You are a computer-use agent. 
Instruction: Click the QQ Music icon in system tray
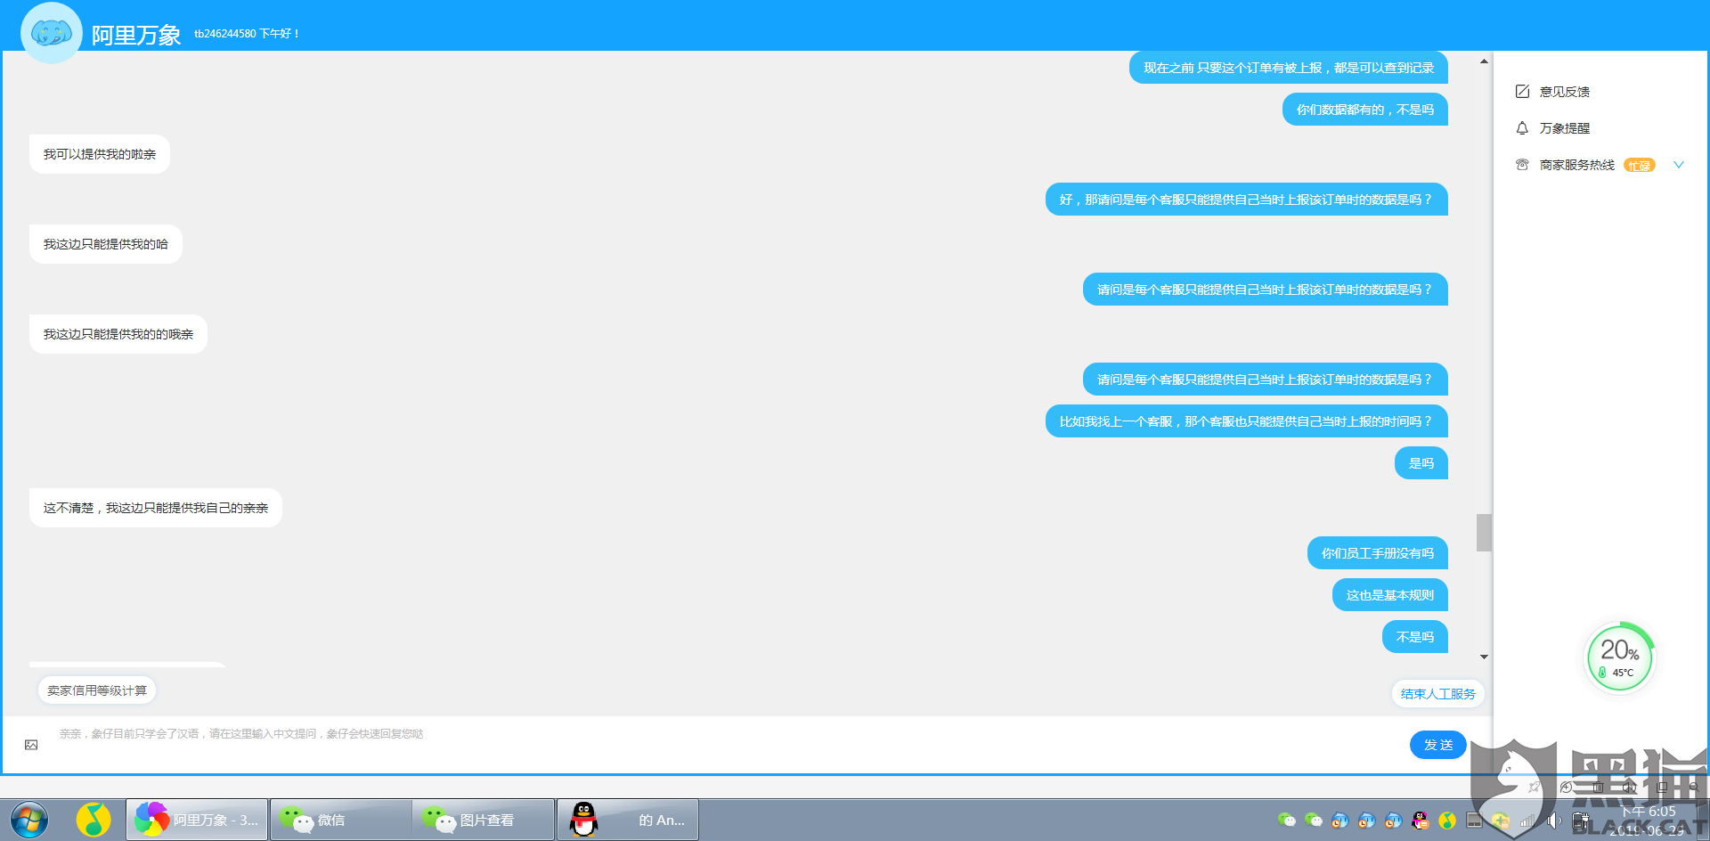[1447, 821]
